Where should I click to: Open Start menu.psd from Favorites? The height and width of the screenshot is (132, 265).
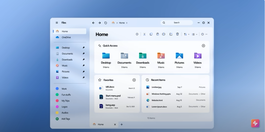117,97
